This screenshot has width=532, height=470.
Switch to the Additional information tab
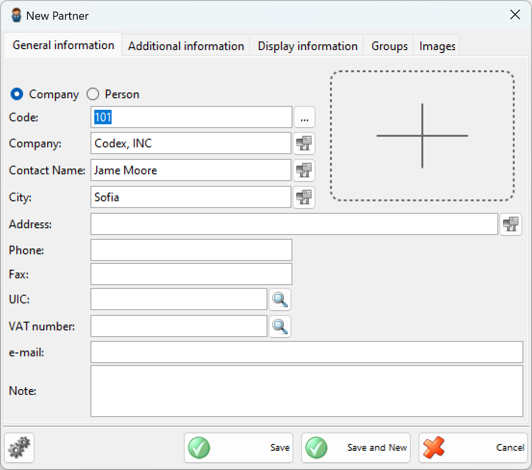186,46
